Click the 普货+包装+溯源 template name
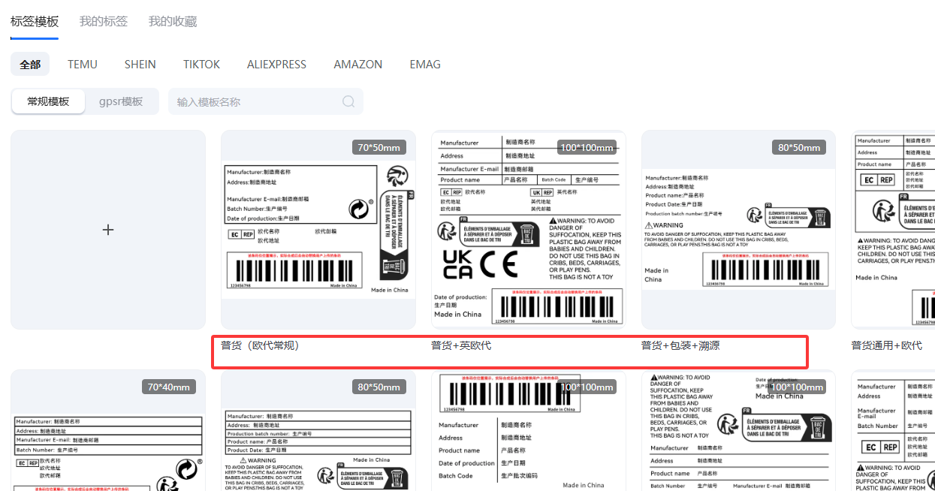 680,345
